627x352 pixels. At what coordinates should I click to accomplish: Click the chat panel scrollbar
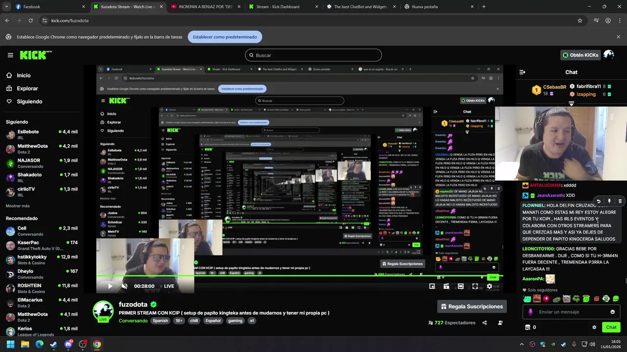point(625,281)
